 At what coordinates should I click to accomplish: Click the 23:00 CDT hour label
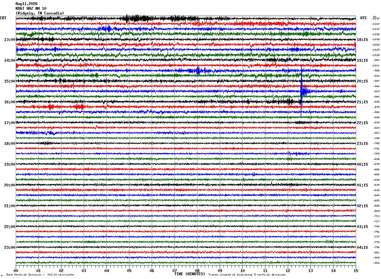point(10,248)
